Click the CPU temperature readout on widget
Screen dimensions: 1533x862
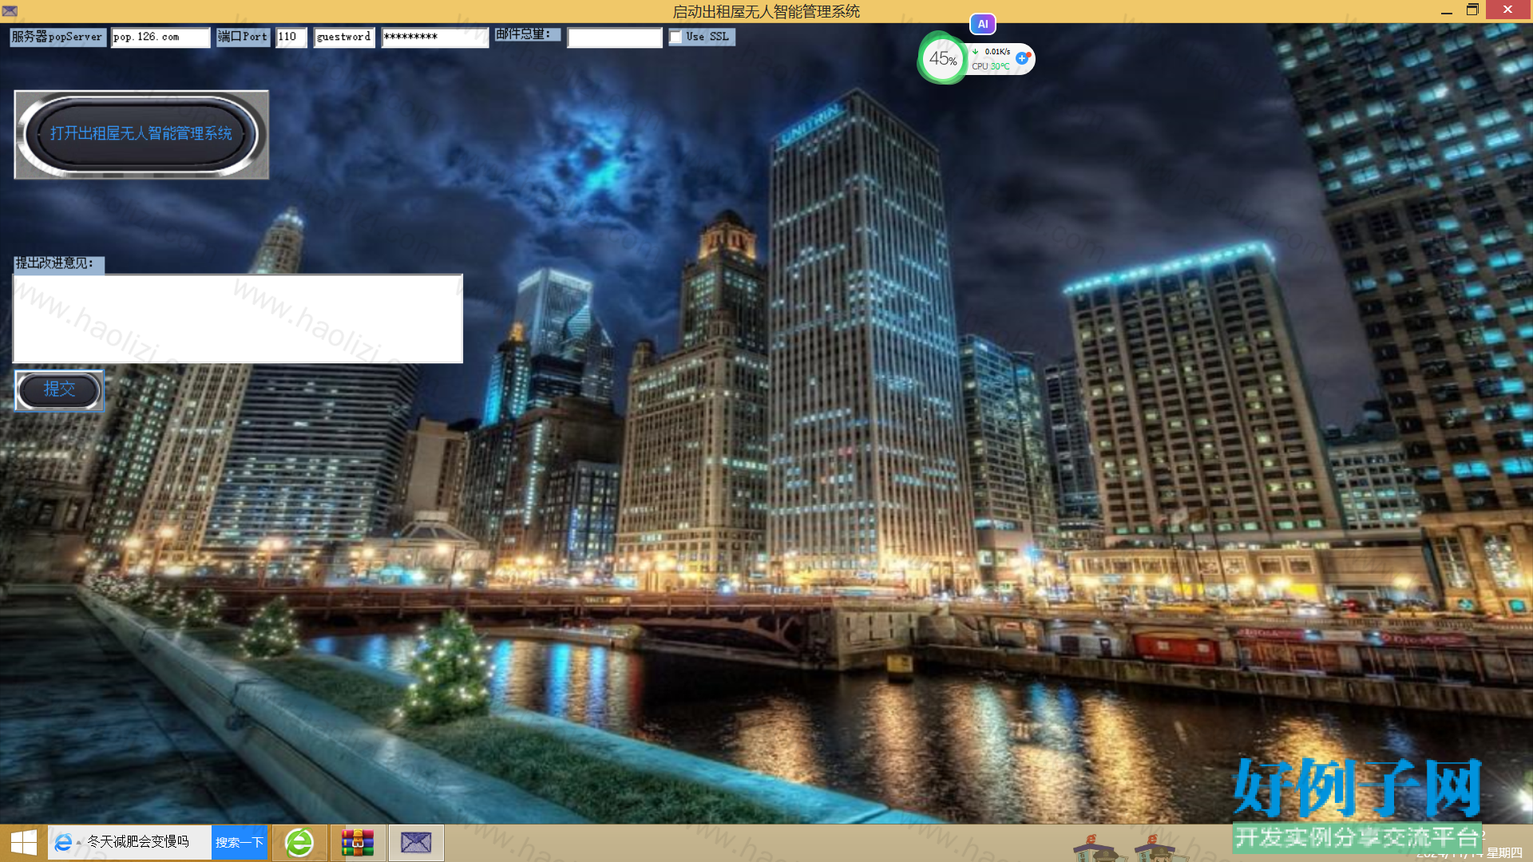pos(991,66)
